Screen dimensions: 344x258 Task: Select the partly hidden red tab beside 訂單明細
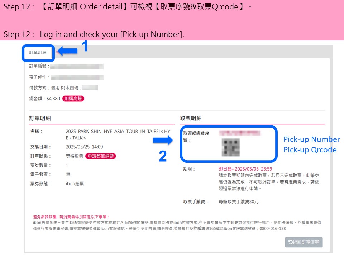(64, 53)
